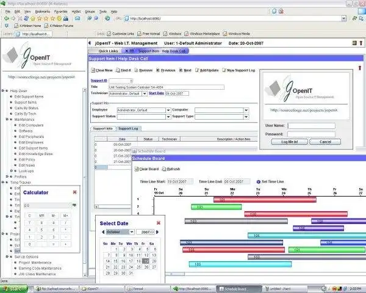Open the Bookmarks menu

tap(43, 12)
